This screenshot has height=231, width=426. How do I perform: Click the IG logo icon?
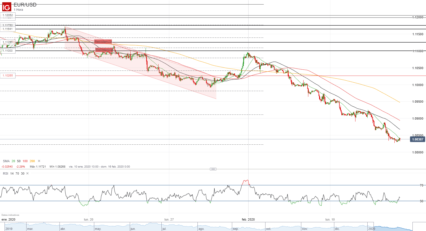(x=6, y=7)
